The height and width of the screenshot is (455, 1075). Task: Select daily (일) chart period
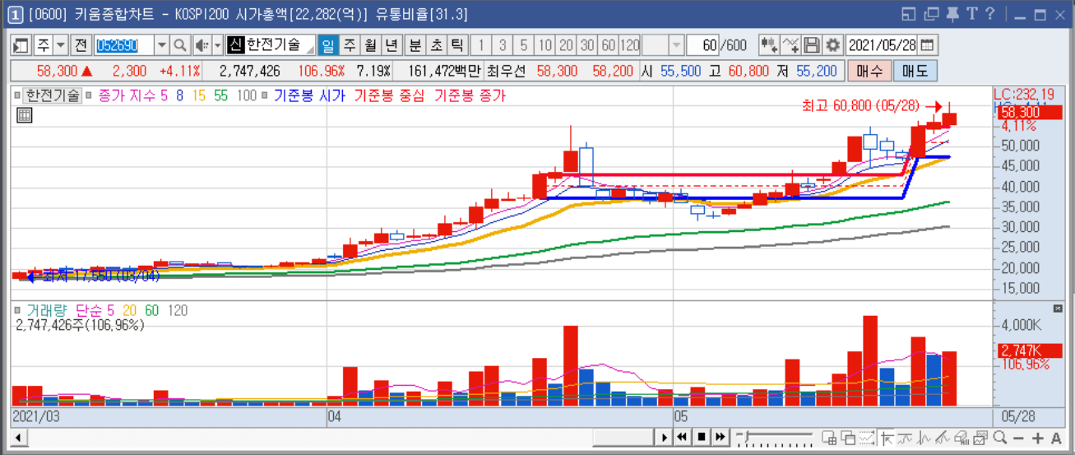click(x=327, y=44)
